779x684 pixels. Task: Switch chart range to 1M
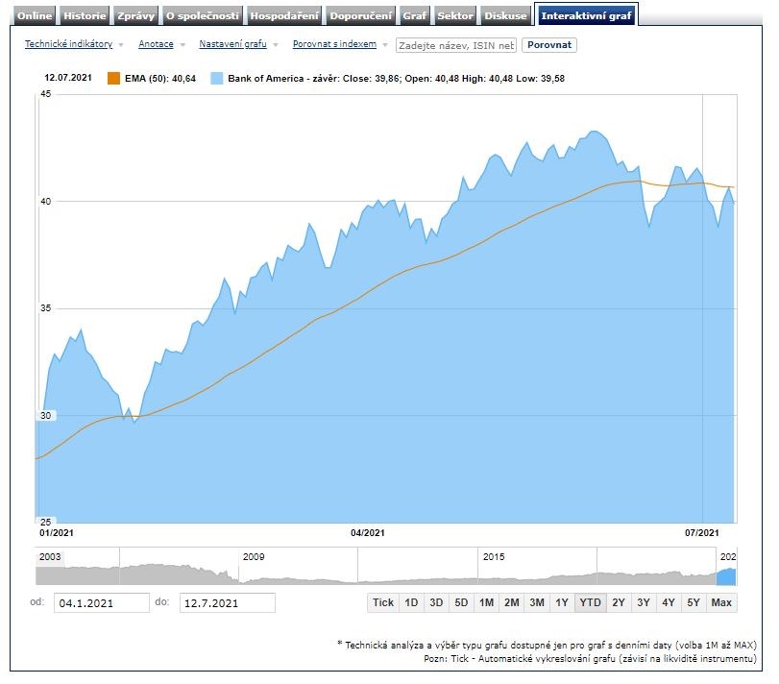[486, 602]
